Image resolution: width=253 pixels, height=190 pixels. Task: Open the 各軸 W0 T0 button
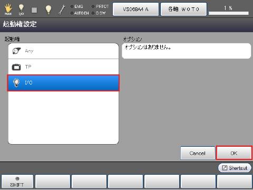[183, 9]
